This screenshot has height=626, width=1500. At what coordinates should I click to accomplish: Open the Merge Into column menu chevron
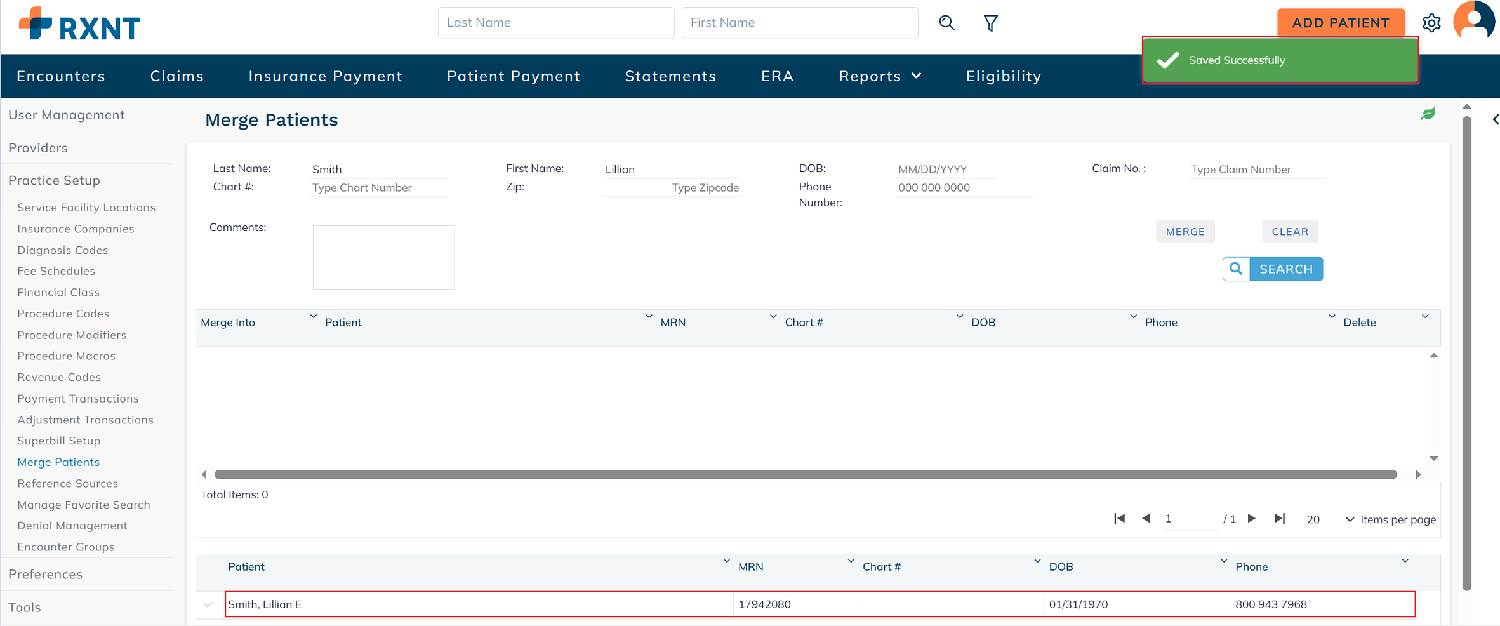tap(313, 316)
